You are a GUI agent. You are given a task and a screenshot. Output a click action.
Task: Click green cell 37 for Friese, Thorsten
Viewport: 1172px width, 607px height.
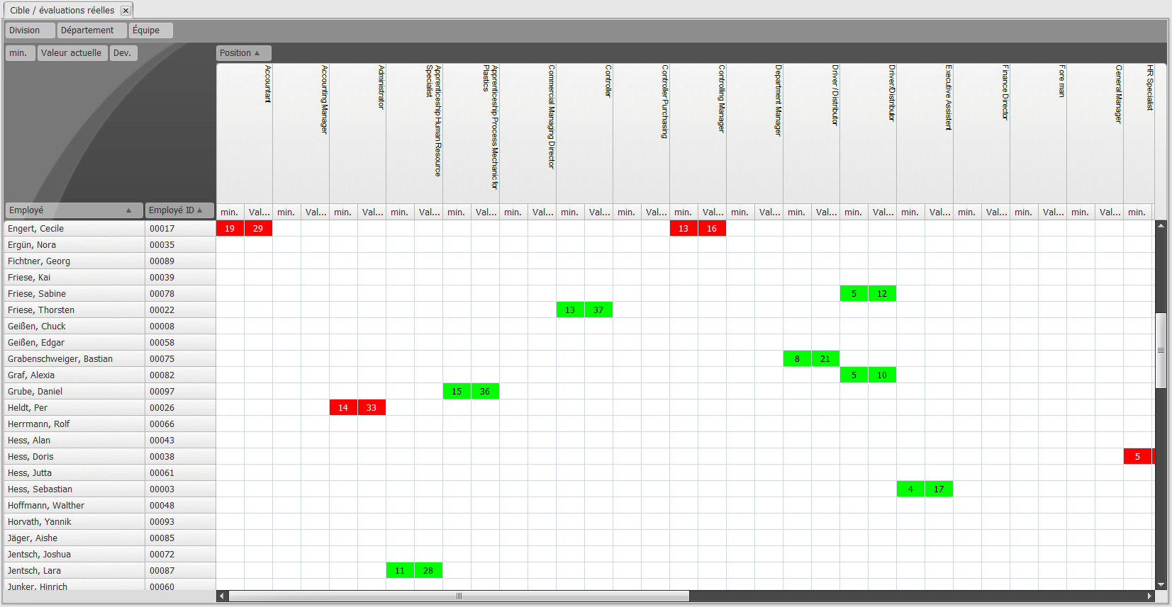598,310
